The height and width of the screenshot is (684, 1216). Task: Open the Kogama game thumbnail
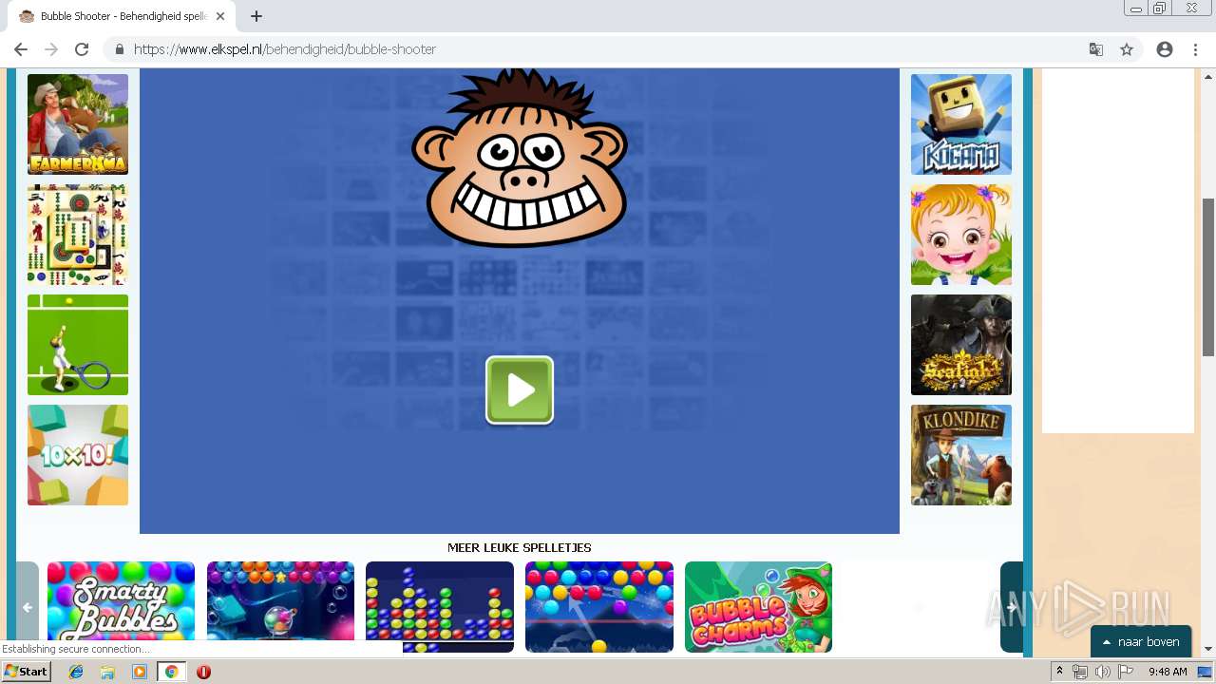961,124
